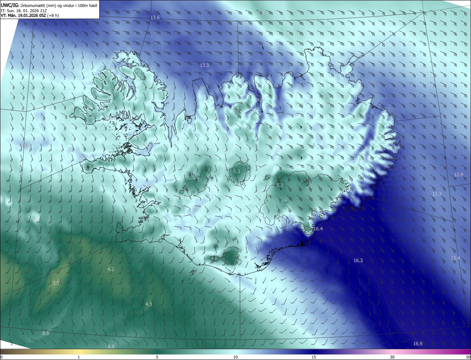Click the 16.9 value label

click(x=418, y=343)
